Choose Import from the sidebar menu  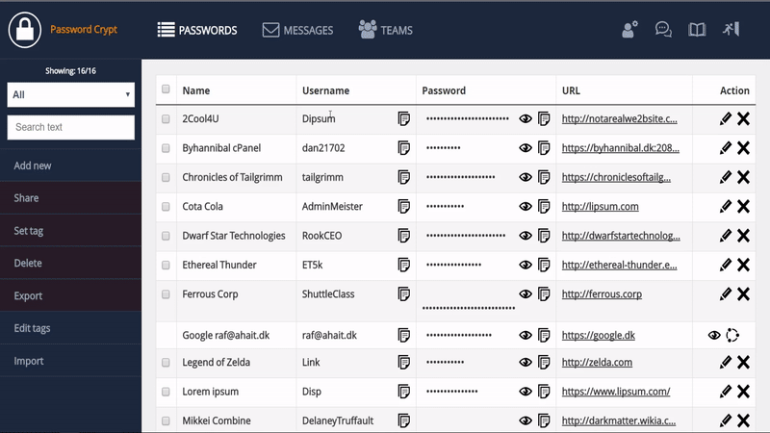[x=70, y=361]
